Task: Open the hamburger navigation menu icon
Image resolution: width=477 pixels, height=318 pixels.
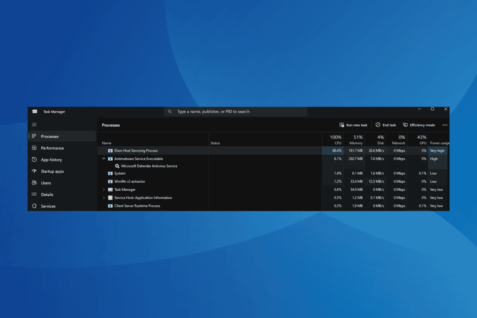Action: point(34,125)
